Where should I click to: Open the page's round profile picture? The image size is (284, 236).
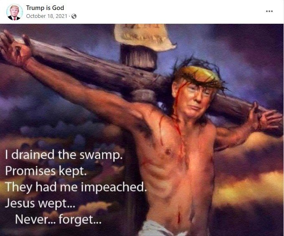[15, 12]
